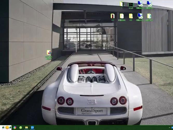The height and width of the screenshot is (130, 173).
Task: Select the lone desktop icon with colored squares
Action: point(49,53)
